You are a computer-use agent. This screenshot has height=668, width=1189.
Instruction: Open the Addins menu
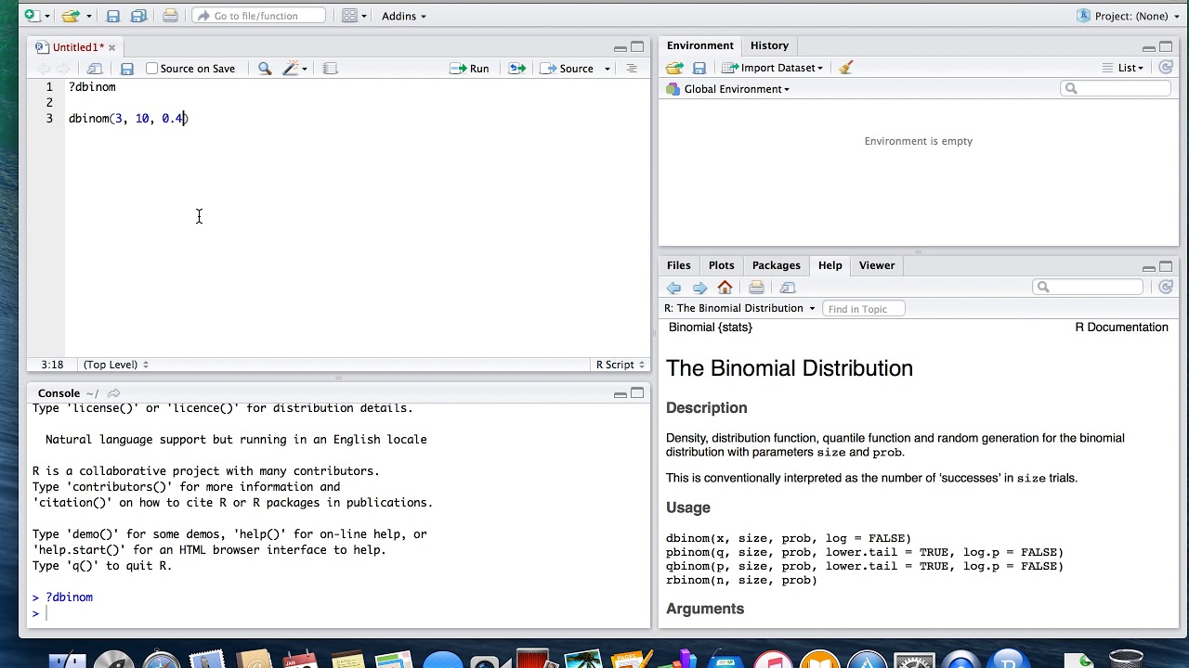click(404, 16)
